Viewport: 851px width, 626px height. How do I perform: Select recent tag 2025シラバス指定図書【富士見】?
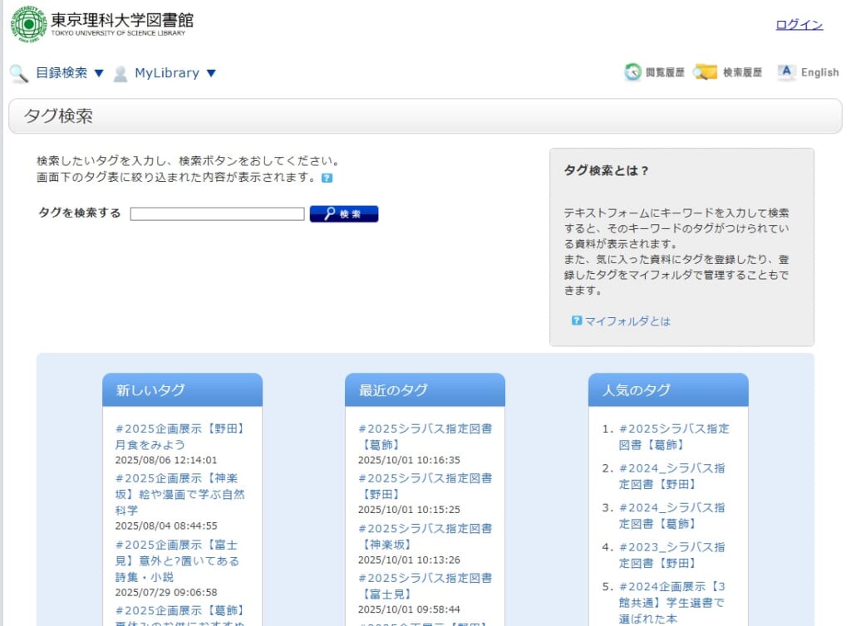tap(424, 585)
